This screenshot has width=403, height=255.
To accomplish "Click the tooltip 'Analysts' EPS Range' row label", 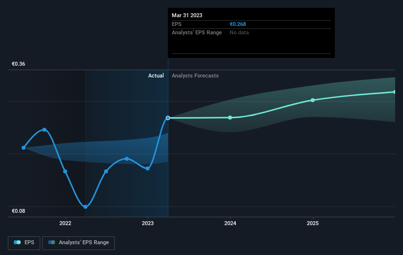I will 197,33.
